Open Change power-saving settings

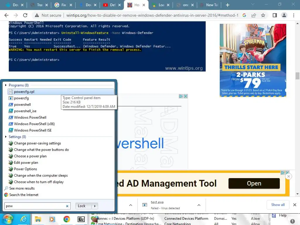point(37,143)
